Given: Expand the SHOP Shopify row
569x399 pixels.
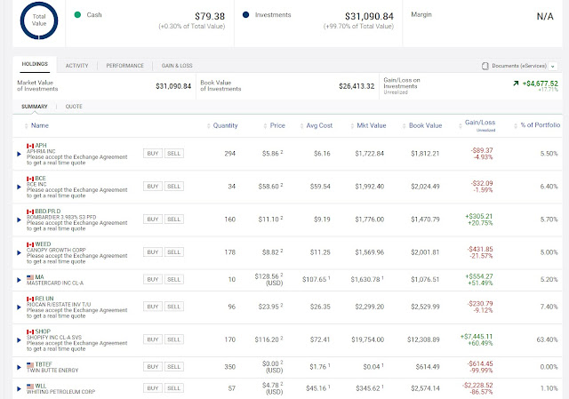Looking at the screenshot, I should (19, 340).
